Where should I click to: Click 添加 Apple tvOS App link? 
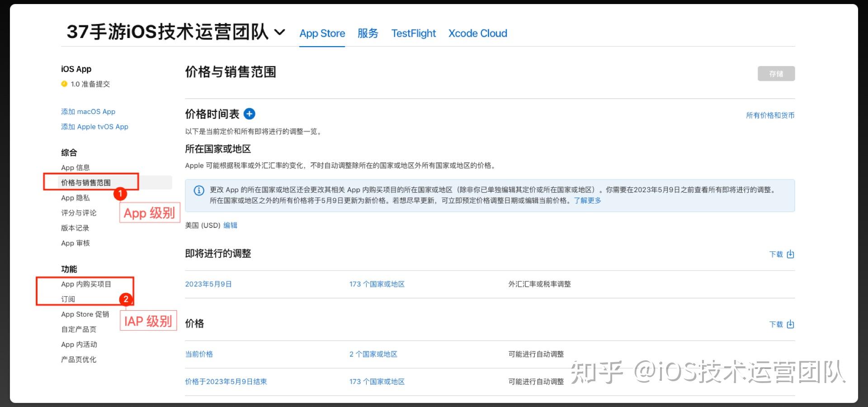pyautogui.click(x=94, y=127)
